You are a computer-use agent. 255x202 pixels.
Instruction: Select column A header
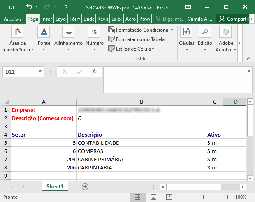[44, 102]
